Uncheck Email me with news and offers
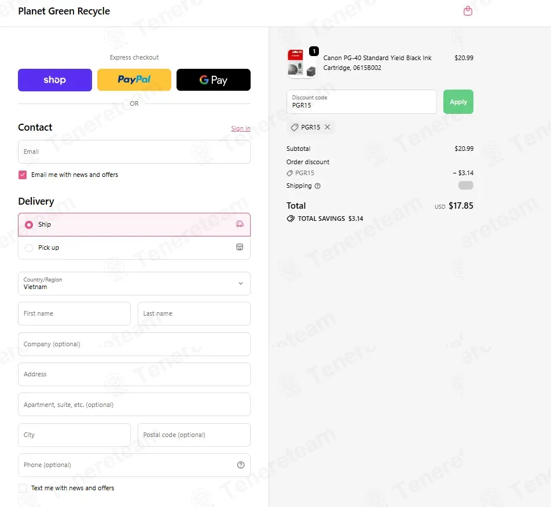The width and height of the screenshot is (551, 507). tap(23, 175)
